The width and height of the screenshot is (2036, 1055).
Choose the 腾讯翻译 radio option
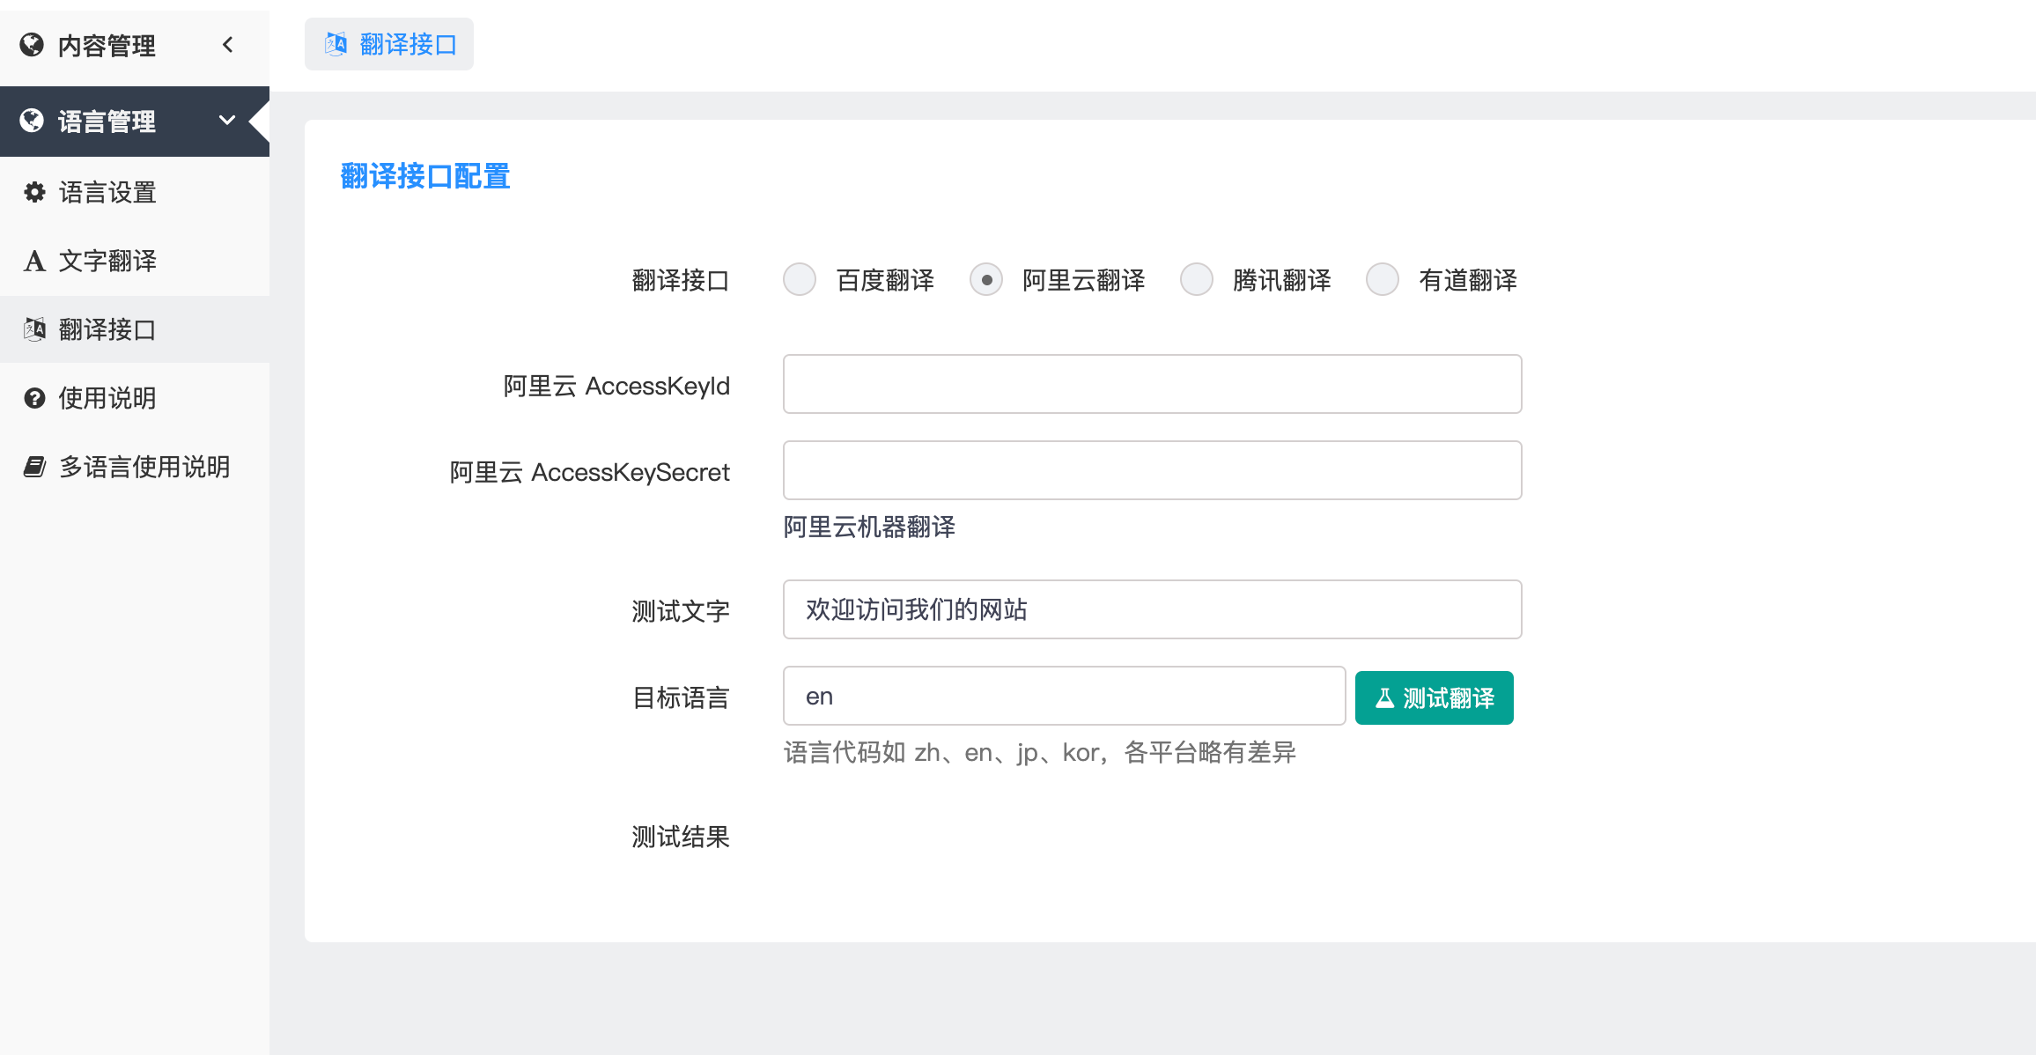pos(1197,280)
